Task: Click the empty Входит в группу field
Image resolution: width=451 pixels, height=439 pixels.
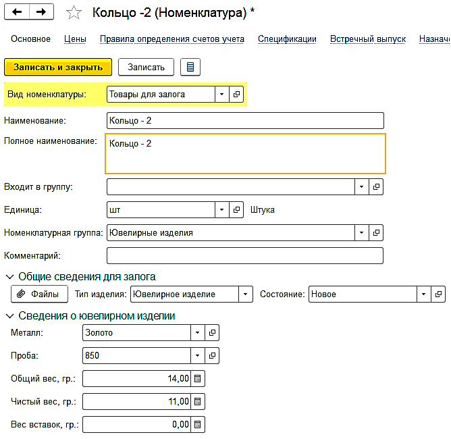Action: coord(231,186)
